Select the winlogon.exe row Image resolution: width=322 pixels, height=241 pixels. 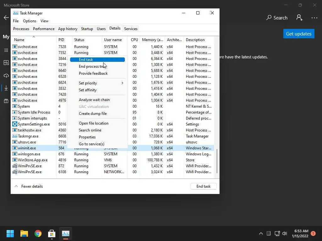coord(113,154)
